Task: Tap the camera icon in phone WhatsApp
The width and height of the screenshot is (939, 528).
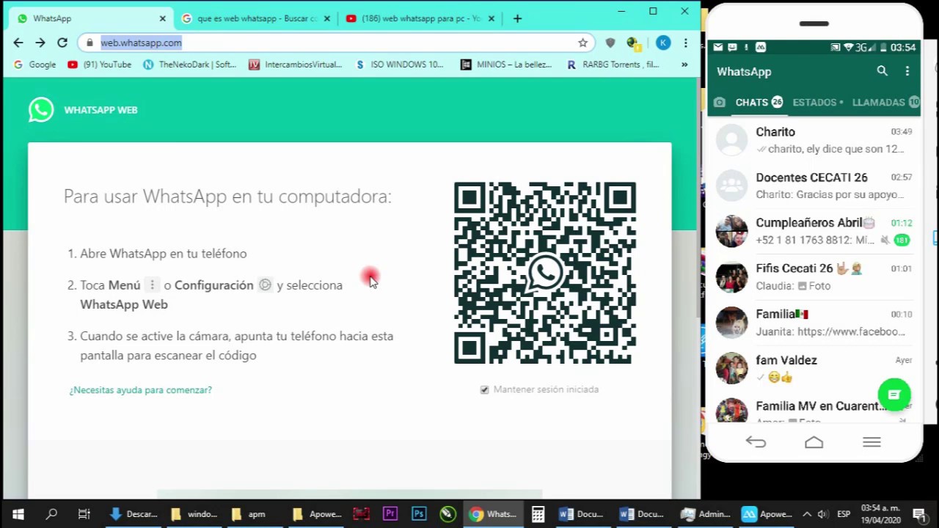Action: [720, 103]
